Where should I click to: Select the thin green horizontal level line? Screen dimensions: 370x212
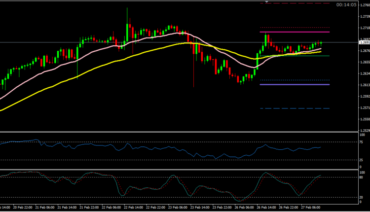296,56
